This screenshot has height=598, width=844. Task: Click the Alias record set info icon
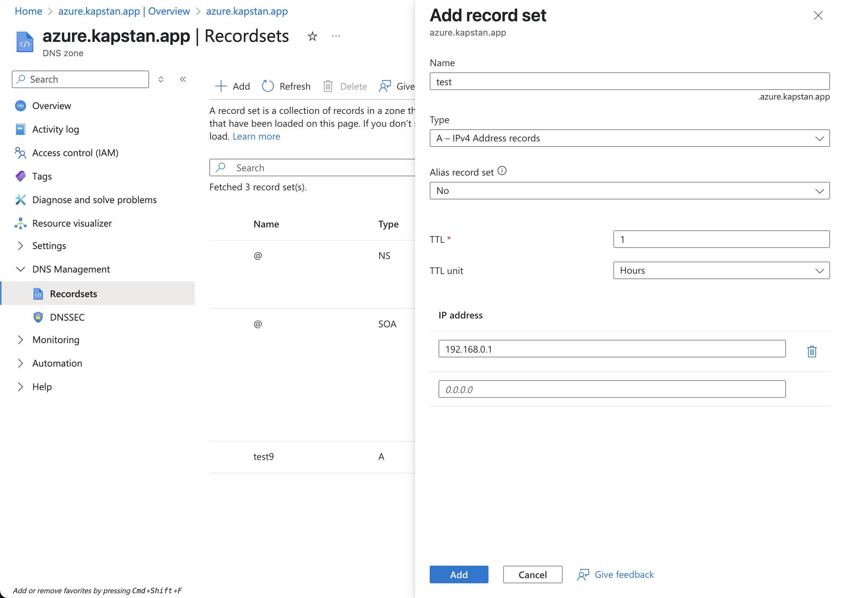click(x=502, y=171)
